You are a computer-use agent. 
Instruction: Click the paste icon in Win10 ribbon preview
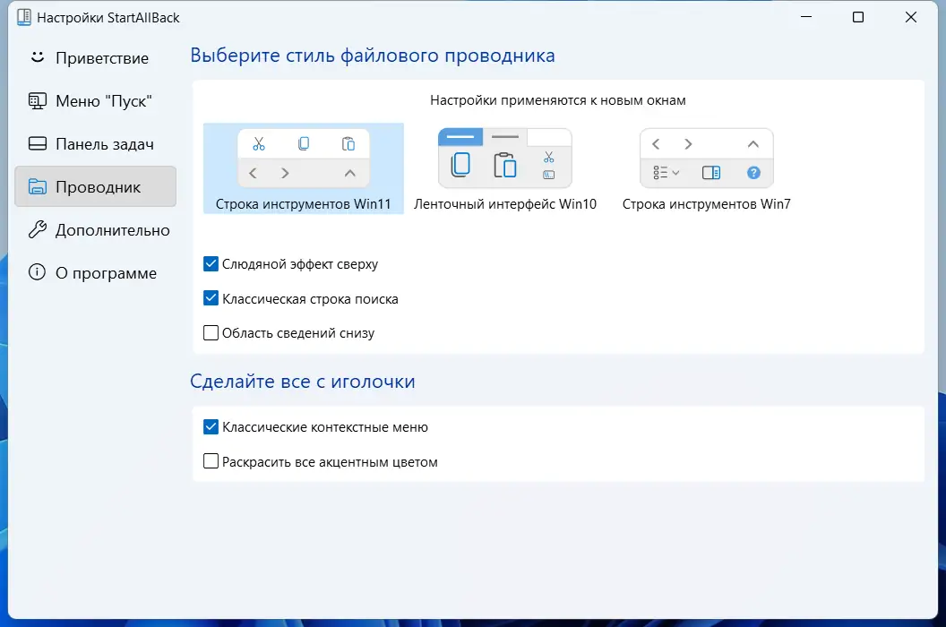coord(503,165)
